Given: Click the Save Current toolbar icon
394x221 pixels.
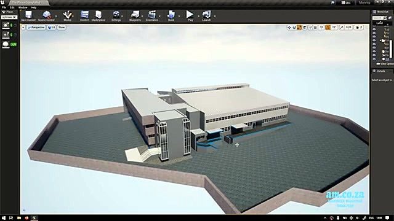Looking at the screenshot, I should pos(28,14).
